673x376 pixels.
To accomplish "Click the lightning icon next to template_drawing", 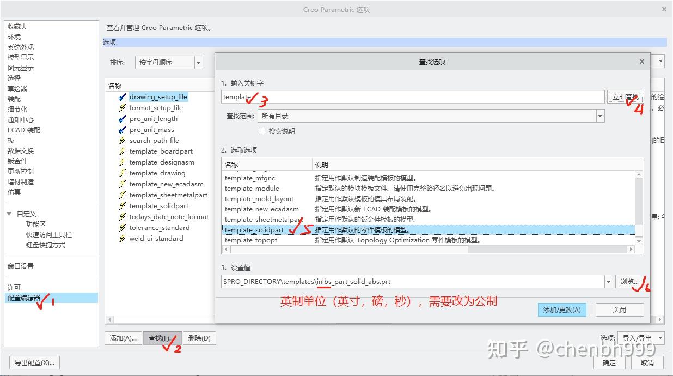I will pos(123,173).
